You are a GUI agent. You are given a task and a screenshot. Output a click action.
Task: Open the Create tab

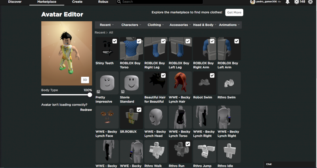tap(77, 2)
